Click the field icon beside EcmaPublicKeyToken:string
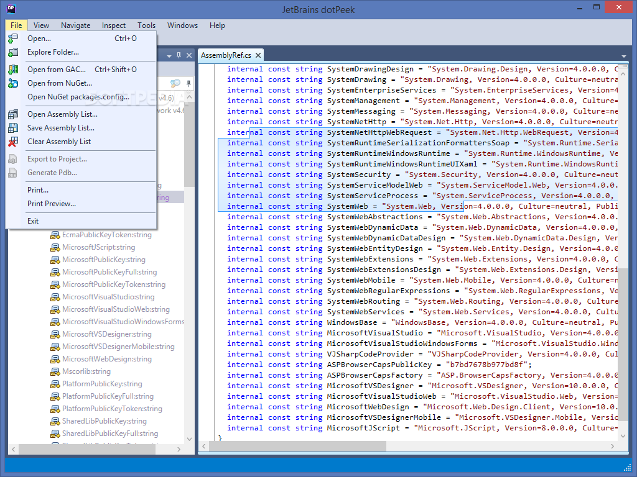Image resolution: width=637 pixels, height=477 pixels. point(55,235)
